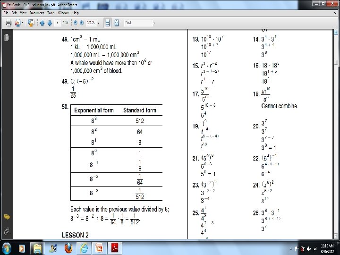Click the Action Center flag icon
Screen dimensions: 340x255
pyautogui.click(x=297, y=249)
